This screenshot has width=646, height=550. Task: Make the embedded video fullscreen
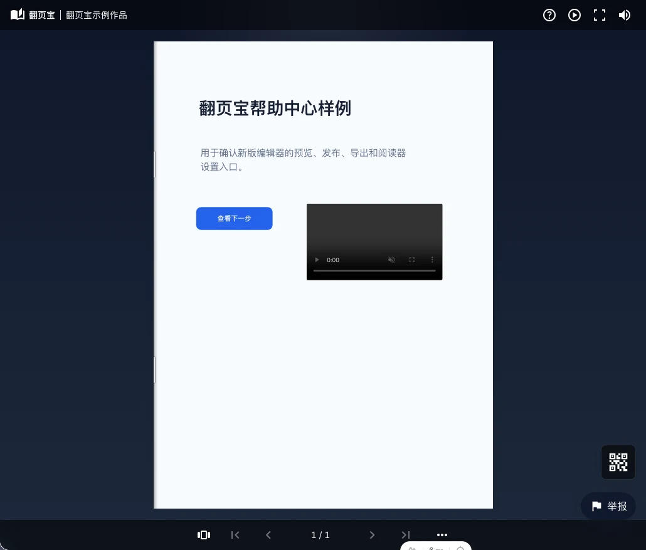[x=411, y=260]
